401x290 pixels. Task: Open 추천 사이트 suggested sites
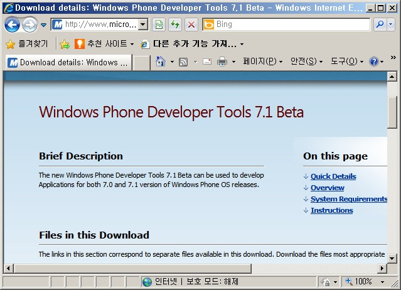pyautogui.click(x=104, y=44)
